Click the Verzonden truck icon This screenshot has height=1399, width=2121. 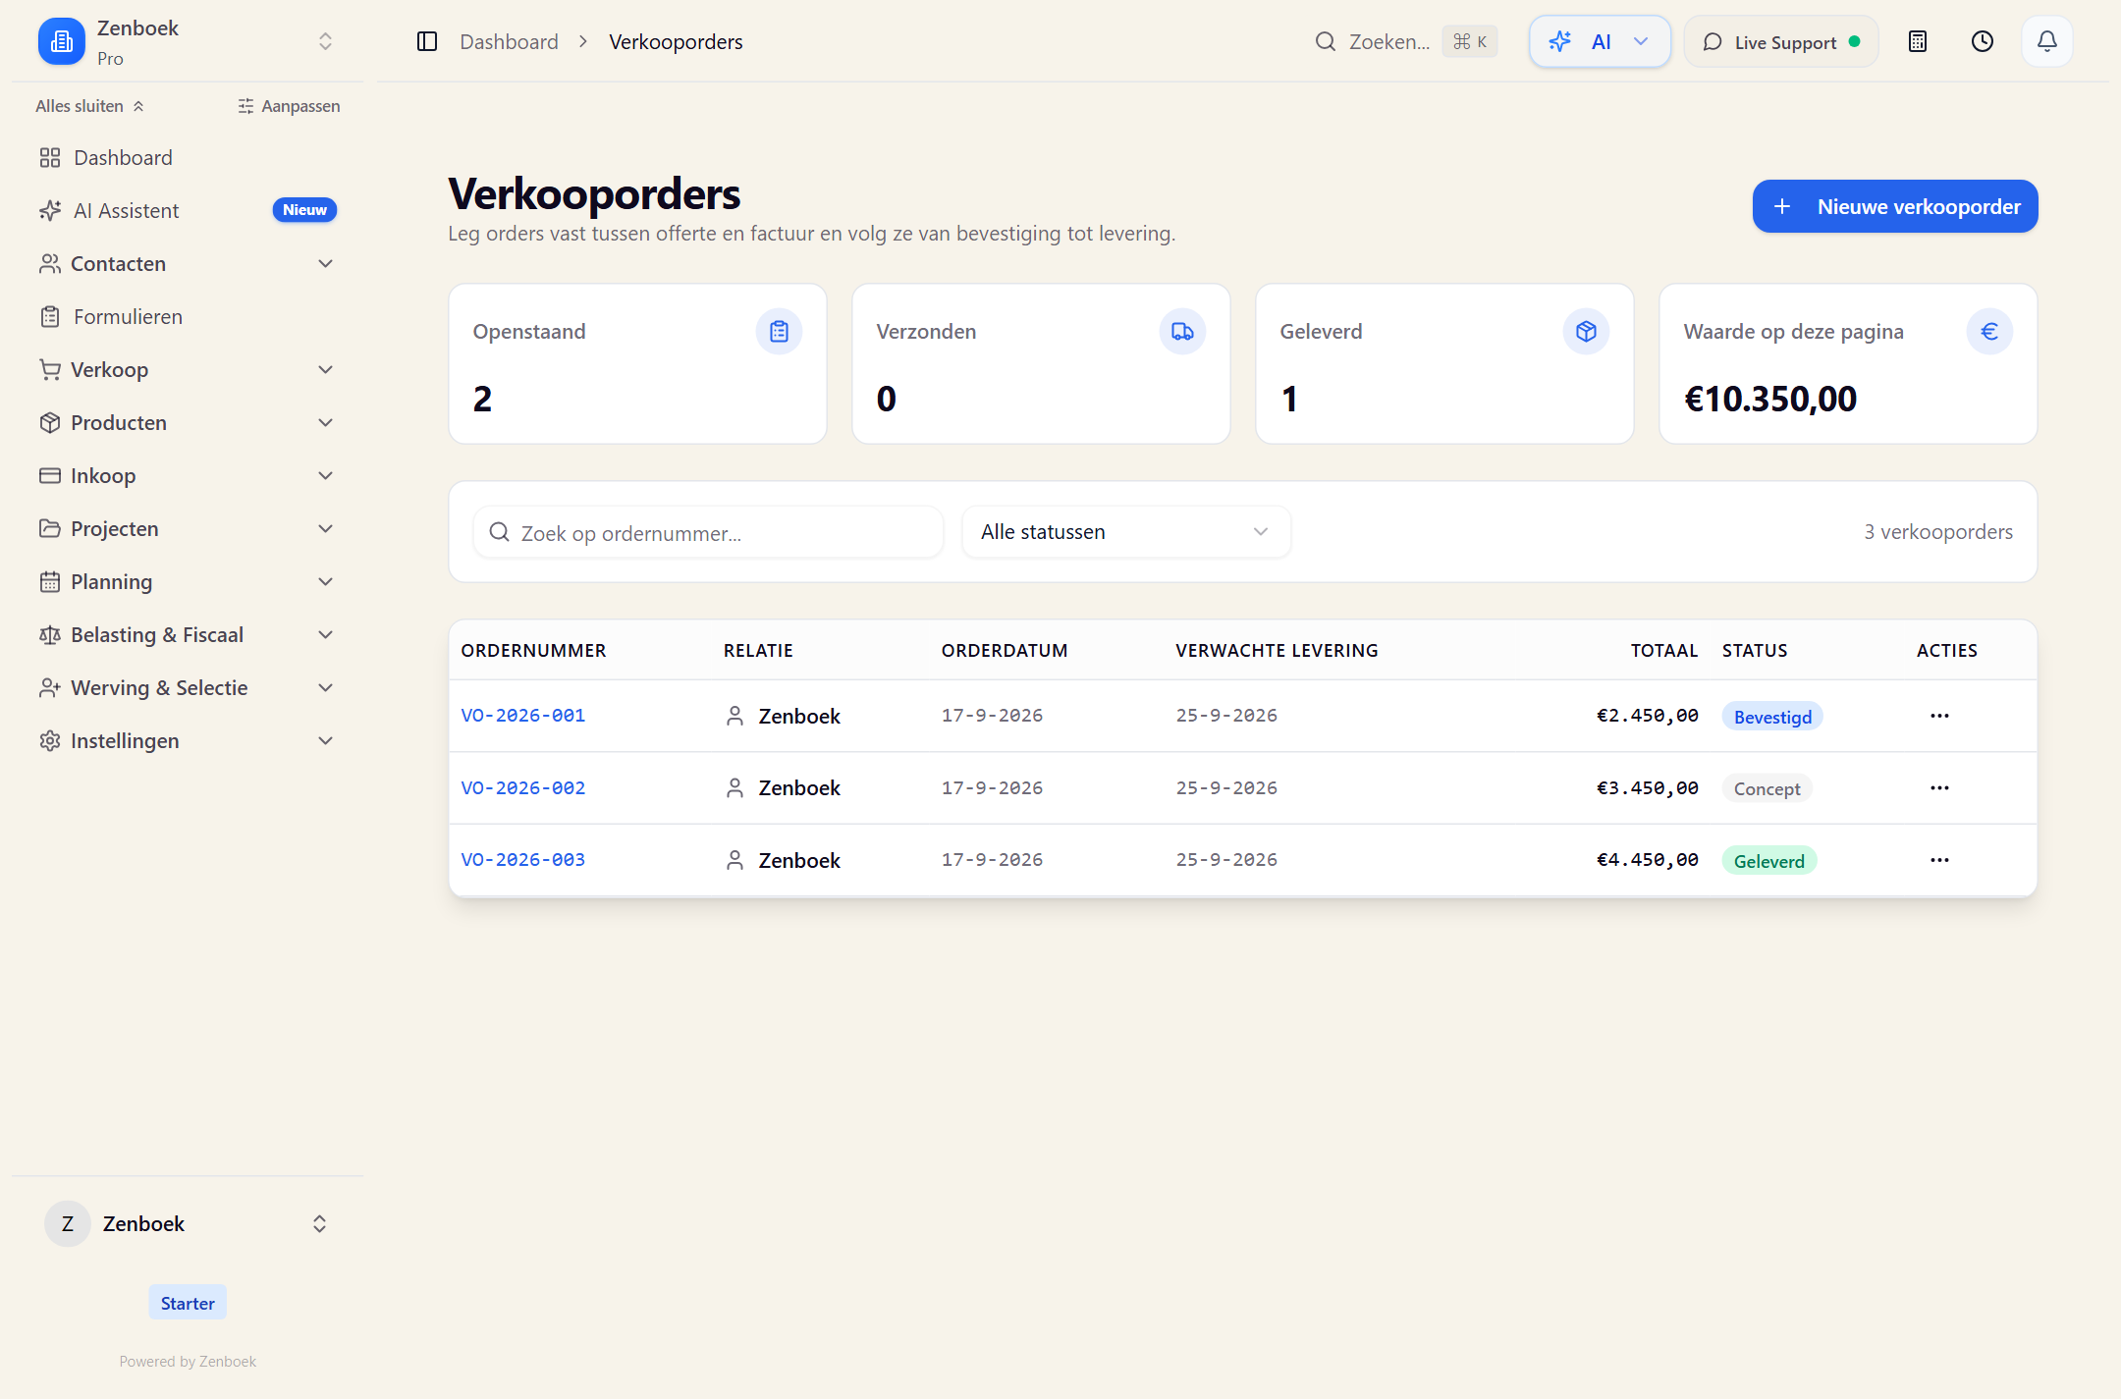(1182, 332)
